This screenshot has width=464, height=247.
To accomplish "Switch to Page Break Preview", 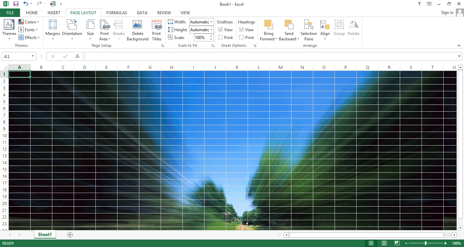I will coord(397,243).
